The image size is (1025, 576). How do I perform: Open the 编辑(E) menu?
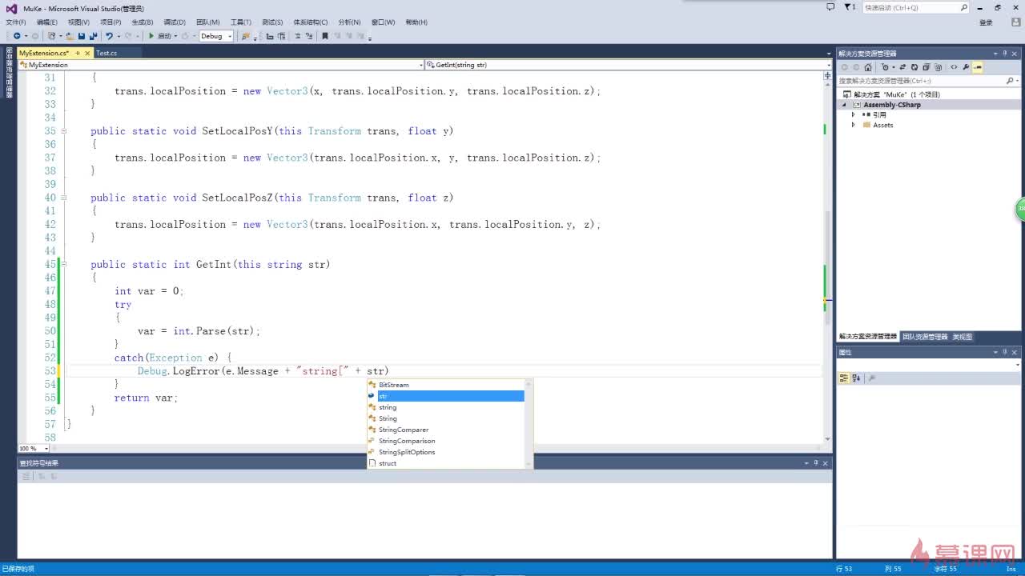pyautogui.click(x=47, y=22)
